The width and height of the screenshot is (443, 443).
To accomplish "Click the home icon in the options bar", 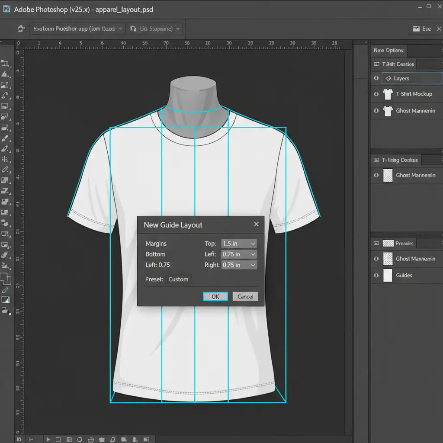I will 21,29.
